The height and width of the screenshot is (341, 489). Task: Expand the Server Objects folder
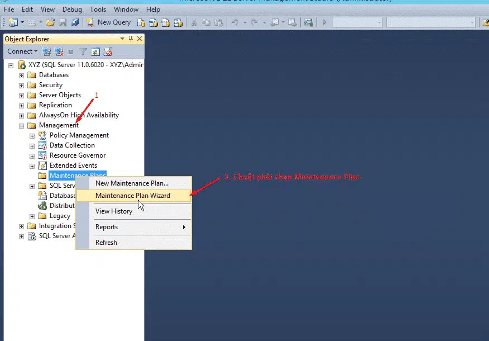[22, 96]
